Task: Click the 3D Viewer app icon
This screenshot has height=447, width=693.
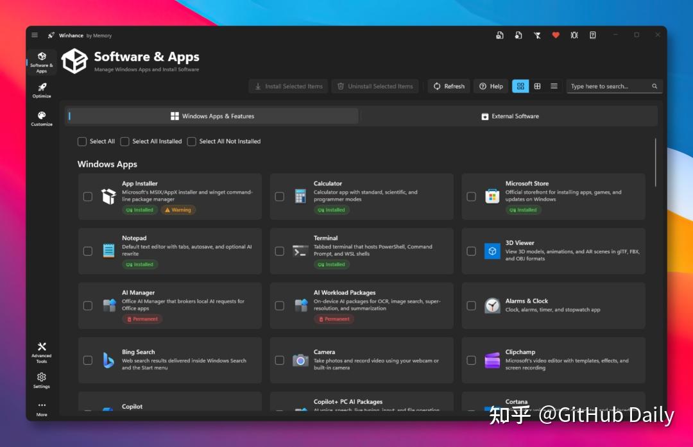Action: tap(492, 251)
